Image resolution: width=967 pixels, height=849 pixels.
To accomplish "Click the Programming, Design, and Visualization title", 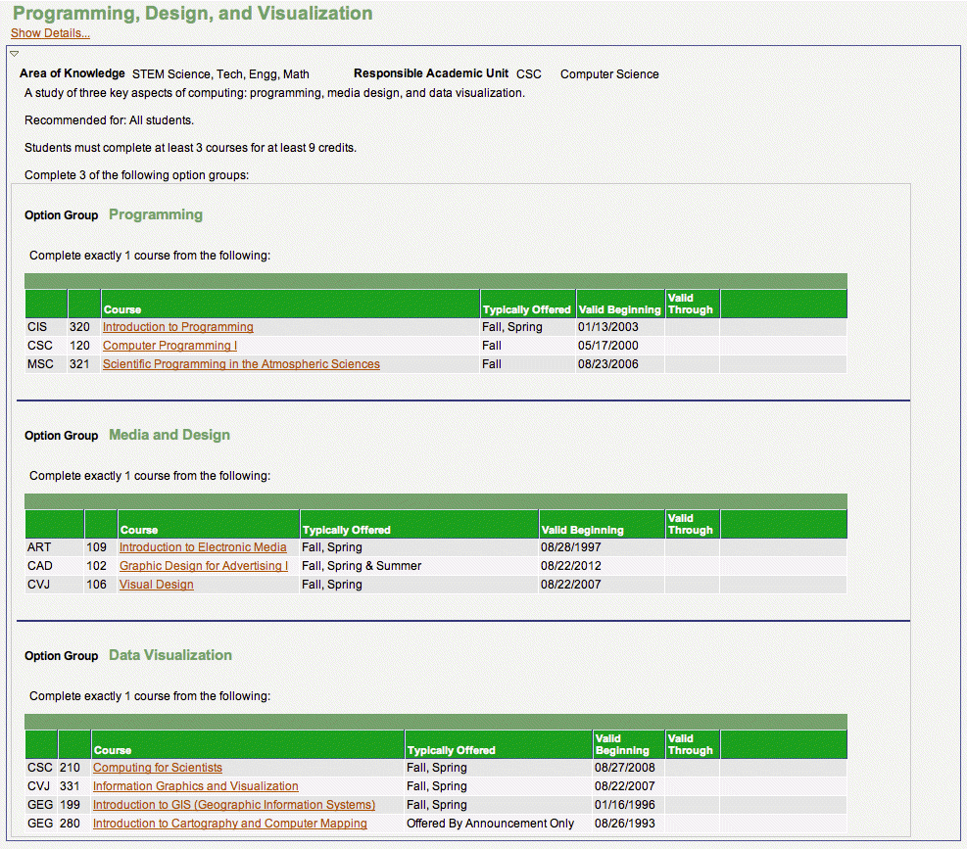I will (x=192, y=14).
